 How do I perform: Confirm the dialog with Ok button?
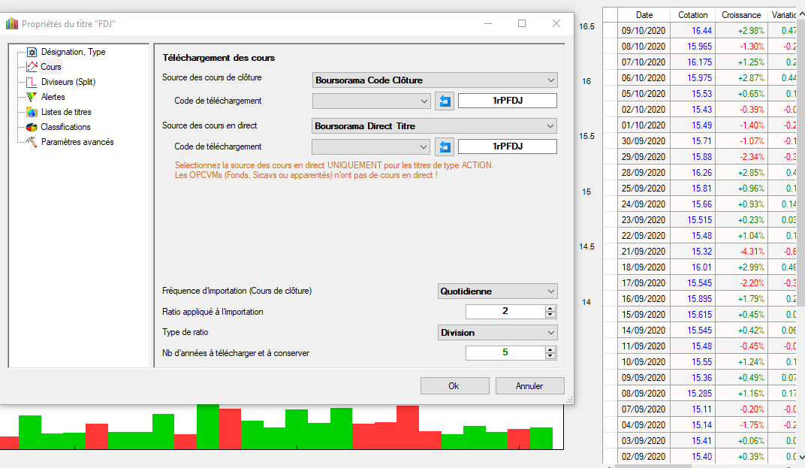tap(454, 386)
